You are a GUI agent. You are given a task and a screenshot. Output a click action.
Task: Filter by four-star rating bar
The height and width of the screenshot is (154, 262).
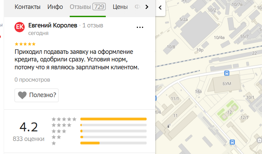tap(113, 125)
